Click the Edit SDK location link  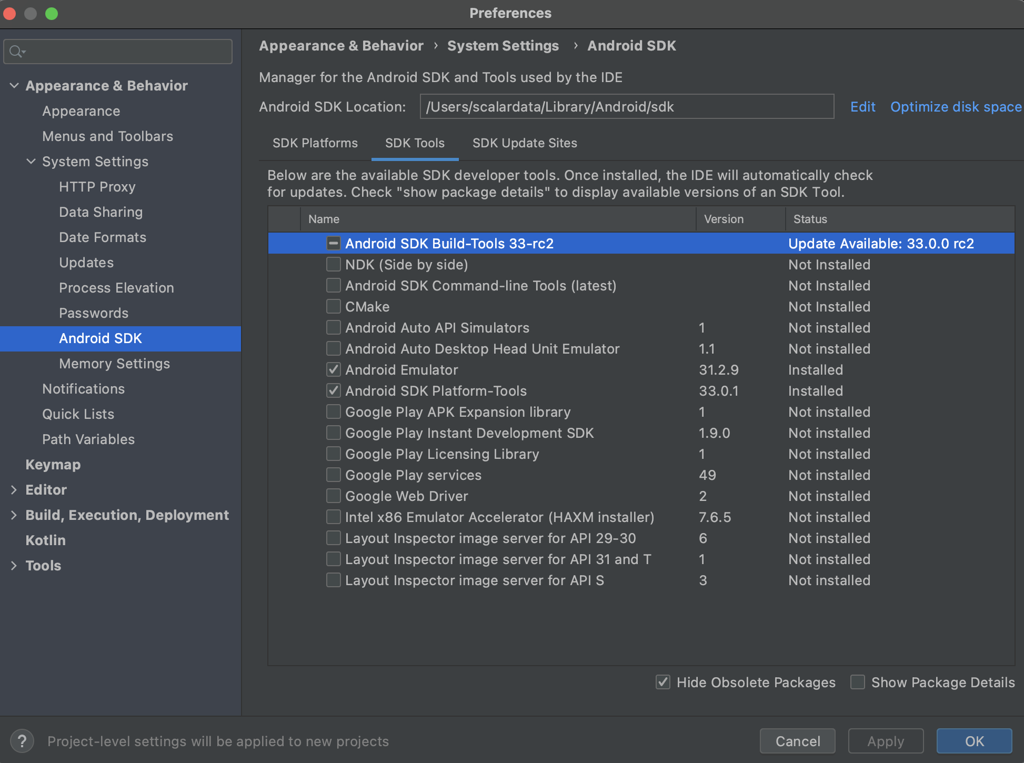(862, 107)
